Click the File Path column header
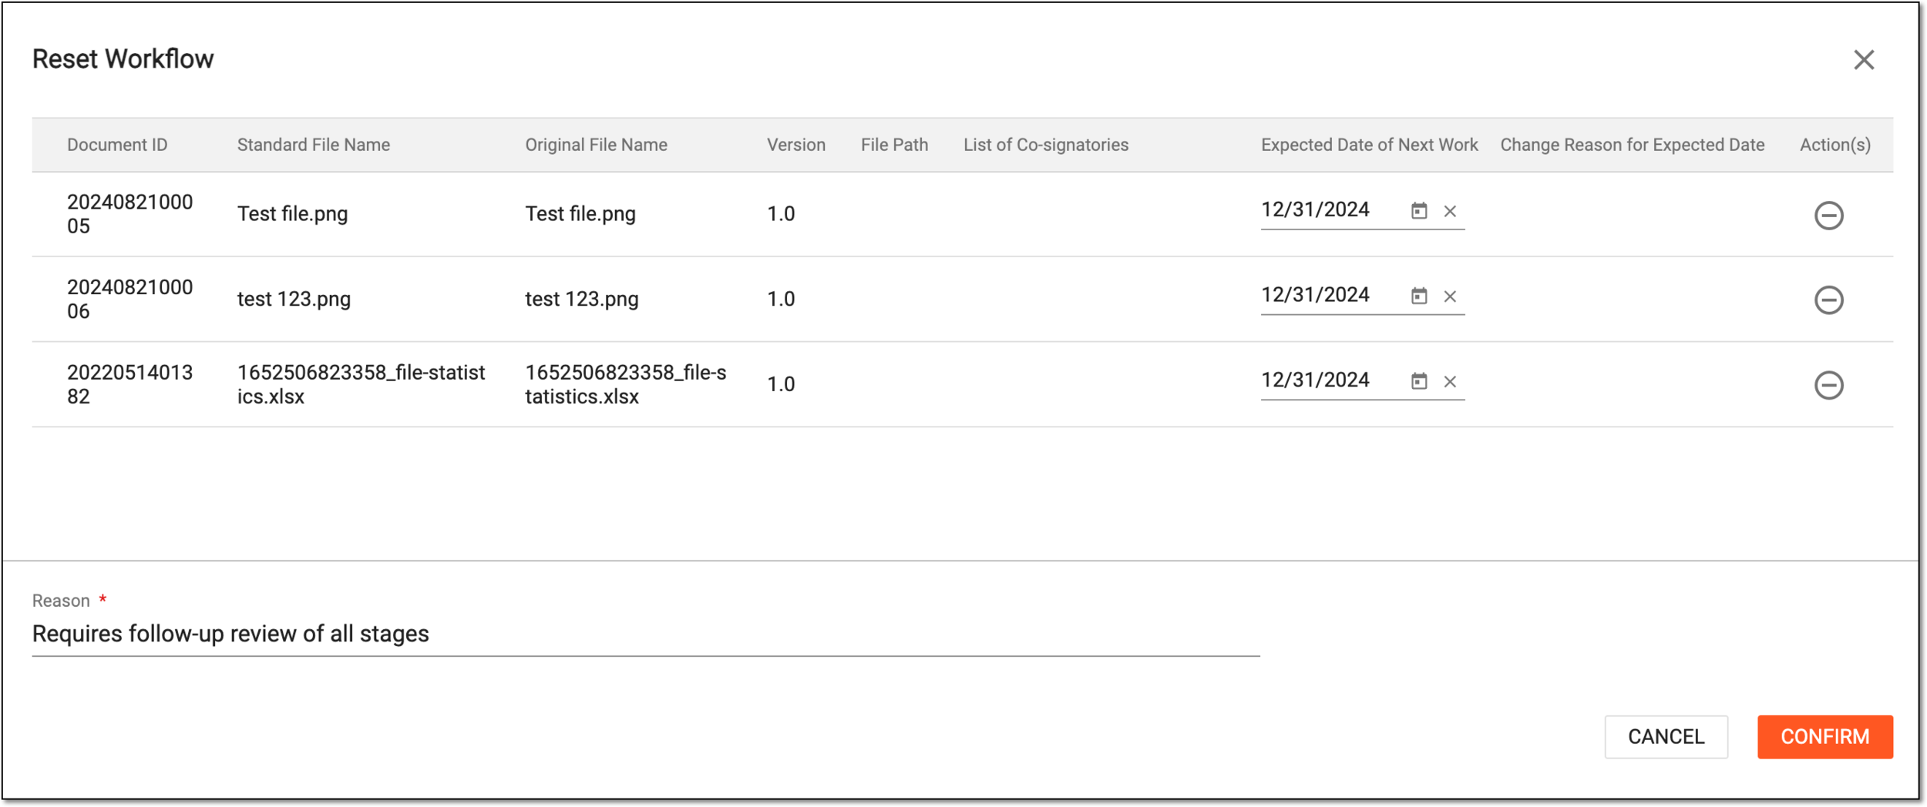1927x807 pixels. [894, 145]
